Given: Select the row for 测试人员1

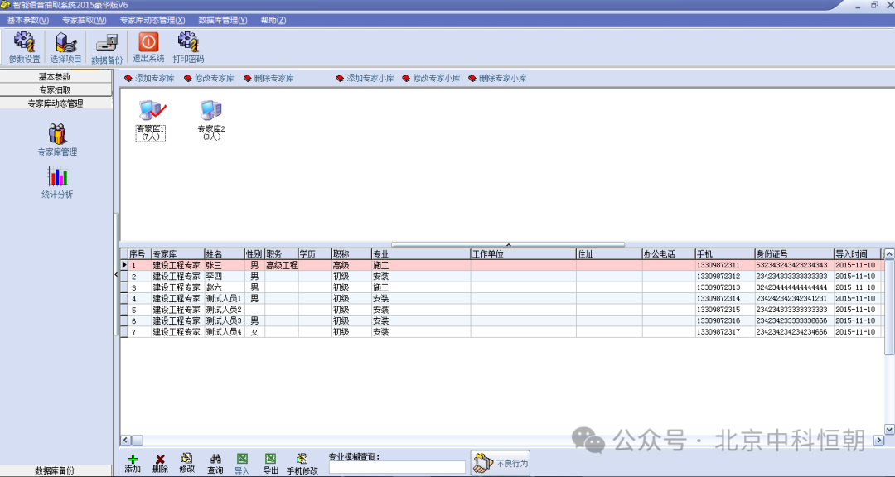Looking at the screenshot, I should click(502, 298).
